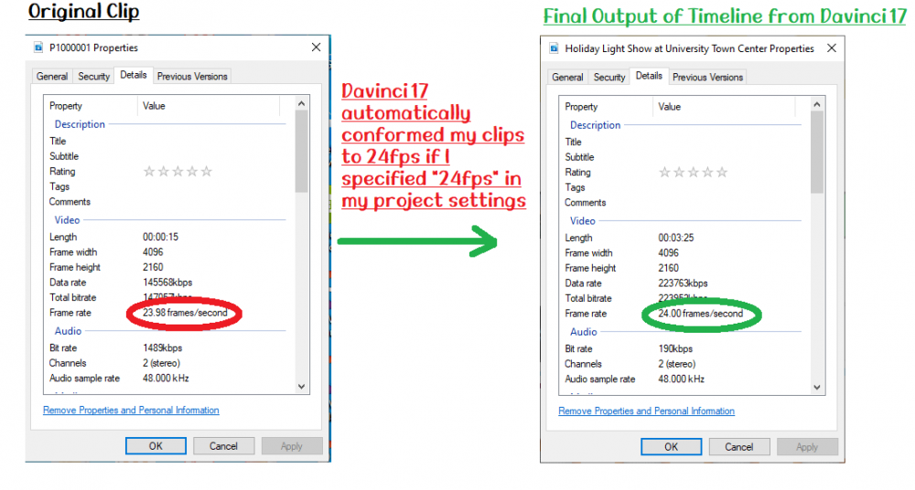Switch to Previous Versions tab in P1000001 Properties

192,77
